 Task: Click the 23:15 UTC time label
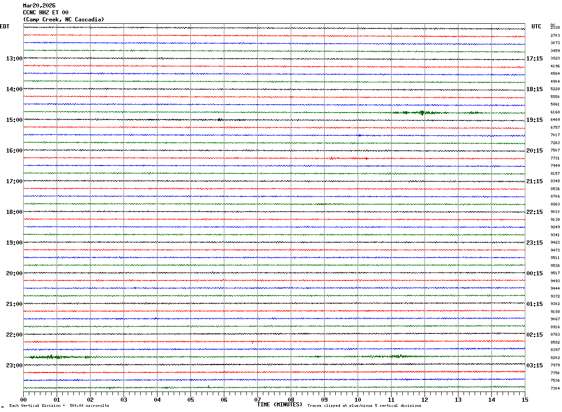pos(535,243)
